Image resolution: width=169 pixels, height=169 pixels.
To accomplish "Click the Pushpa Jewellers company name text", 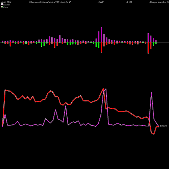I will click(159, 2).
